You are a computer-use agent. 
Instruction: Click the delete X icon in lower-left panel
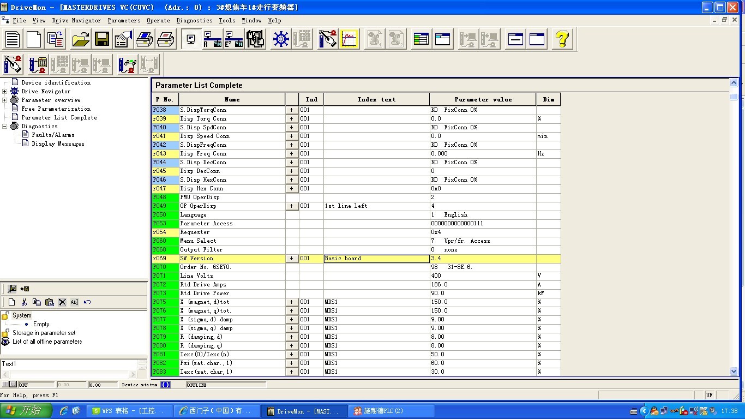pos(62,302)
